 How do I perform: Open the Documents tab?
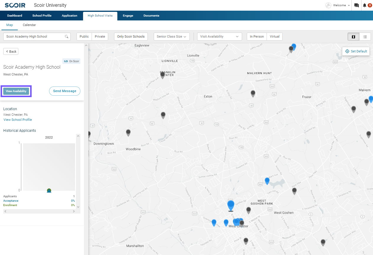pyautogui.click(x=151, y=16)
